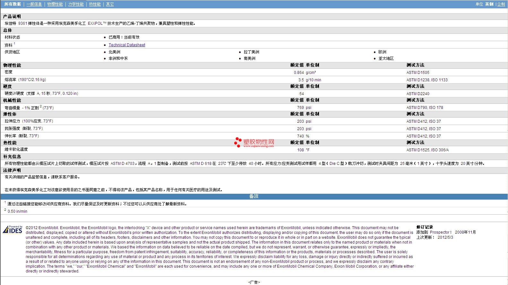Click the 备注 section header bar
The width and height of the screenshot is (508, 285).
click(254, 196)
